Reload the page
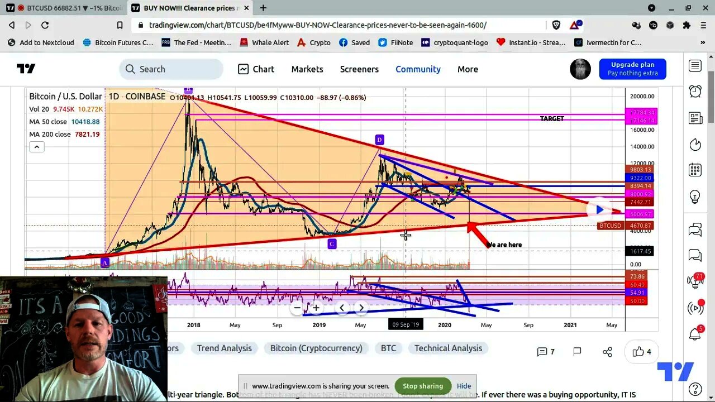Image resolution: width=715 pixels, height=402 pixels. (45, 25)
